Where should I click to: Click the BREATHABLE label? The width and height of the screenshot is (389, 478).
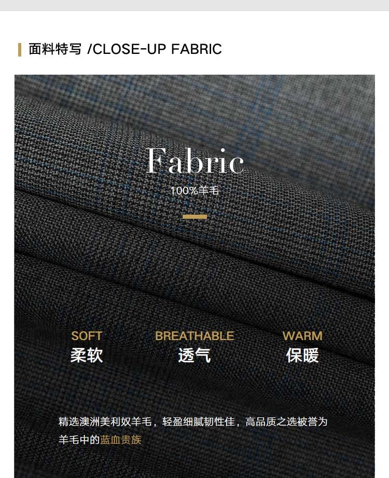[195, 336]
